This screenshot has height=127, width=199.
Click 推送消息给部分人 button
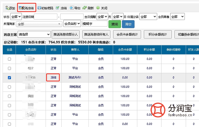66,34
